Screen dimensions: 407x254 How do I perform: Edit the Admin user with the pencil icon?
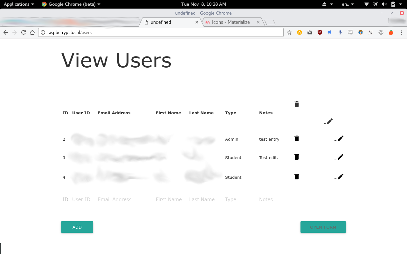click(340, 138)
